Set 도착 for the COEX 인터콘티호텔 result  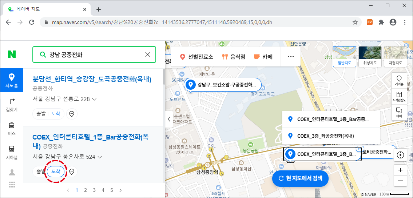56,172
